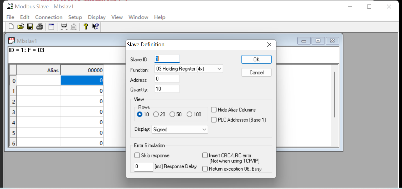402x189 pixels.
Task: Click the Connect toolbar icon
Action: (x=64, y=27)
